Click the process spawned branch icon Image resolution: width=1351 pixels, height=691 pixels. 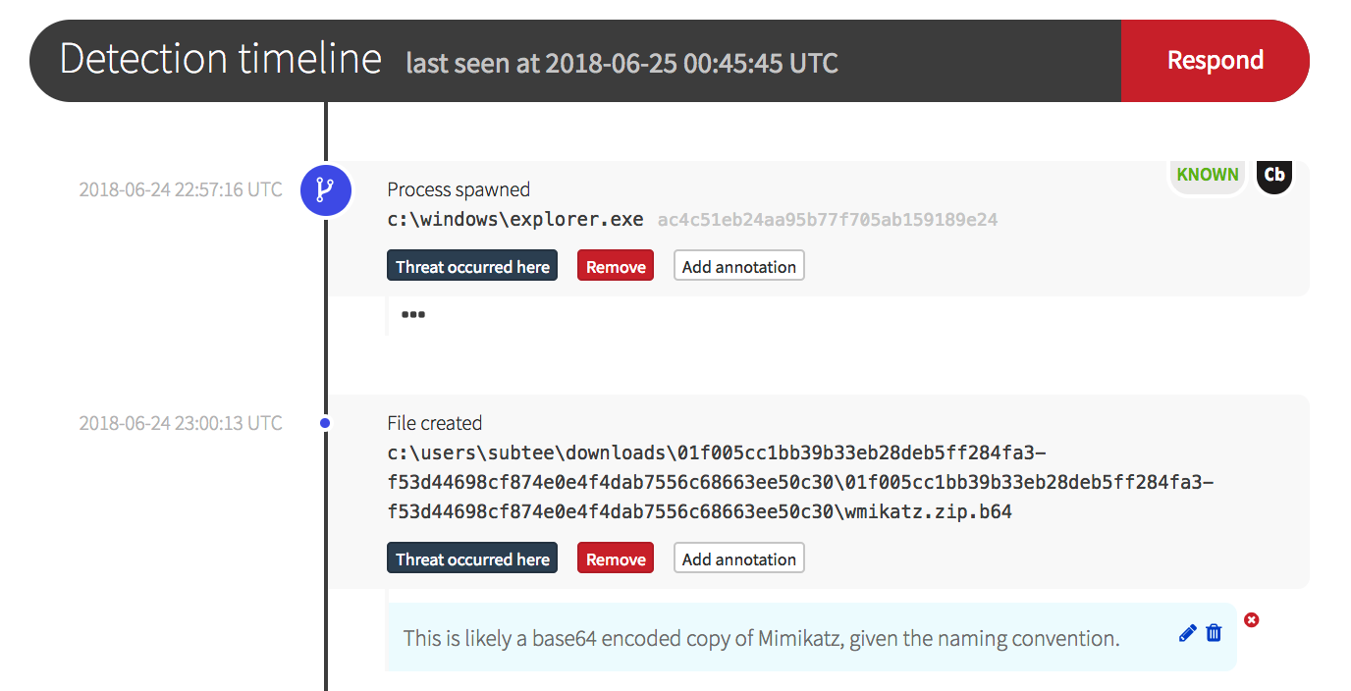[x=326, y=189]
